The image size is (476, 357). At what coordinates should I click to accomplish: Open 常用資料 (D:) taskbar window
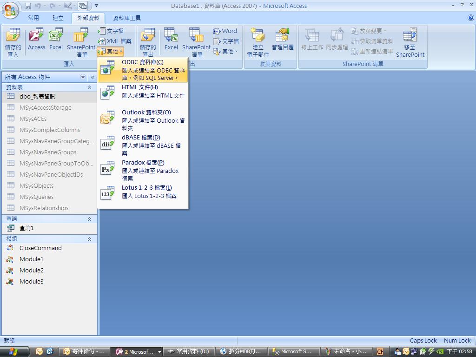[x=189, y=351]
